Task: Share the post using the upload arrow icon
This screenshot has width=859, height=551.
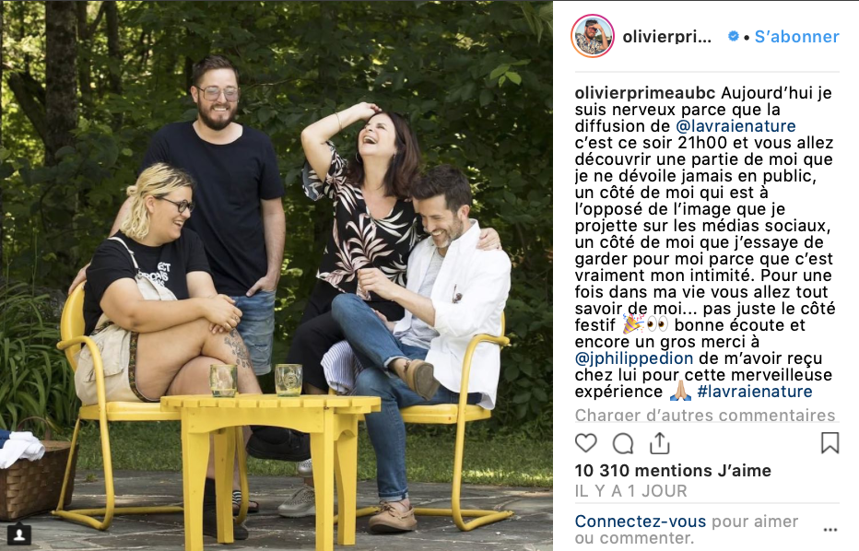Action: (660, 443)
